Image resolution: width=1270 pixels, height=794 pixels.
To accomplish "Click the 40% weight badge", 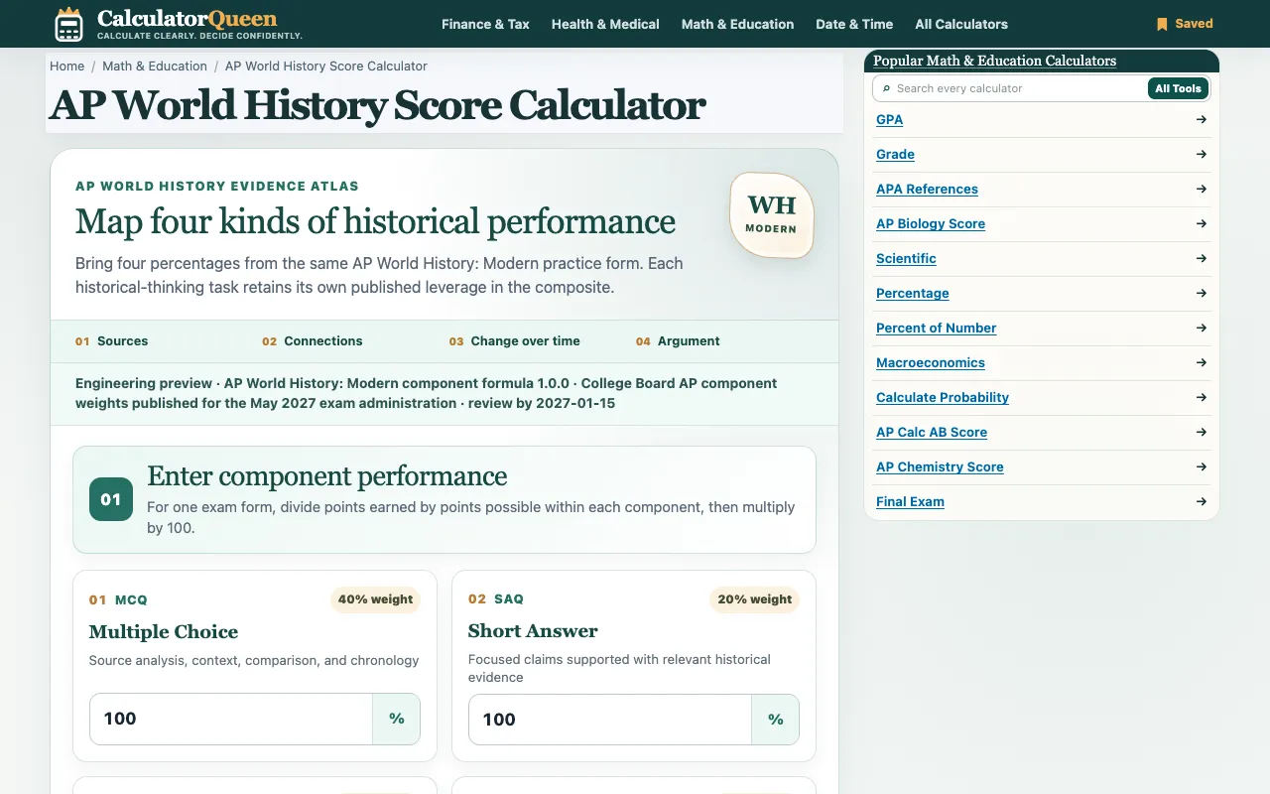I will click(x=375, y=599).
